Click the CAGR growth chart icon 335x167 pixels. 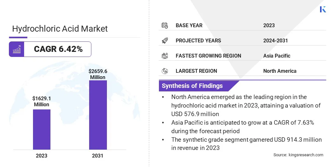point(16,49)
